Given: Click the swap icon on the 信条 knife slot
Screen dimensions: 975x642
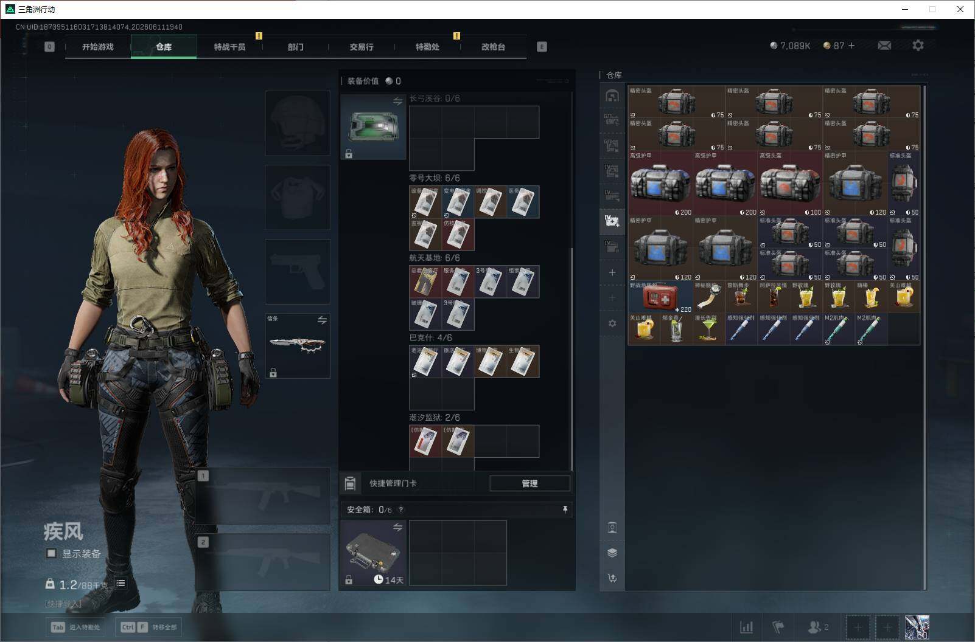Looking at the screenshot, I should click(322, 320).
